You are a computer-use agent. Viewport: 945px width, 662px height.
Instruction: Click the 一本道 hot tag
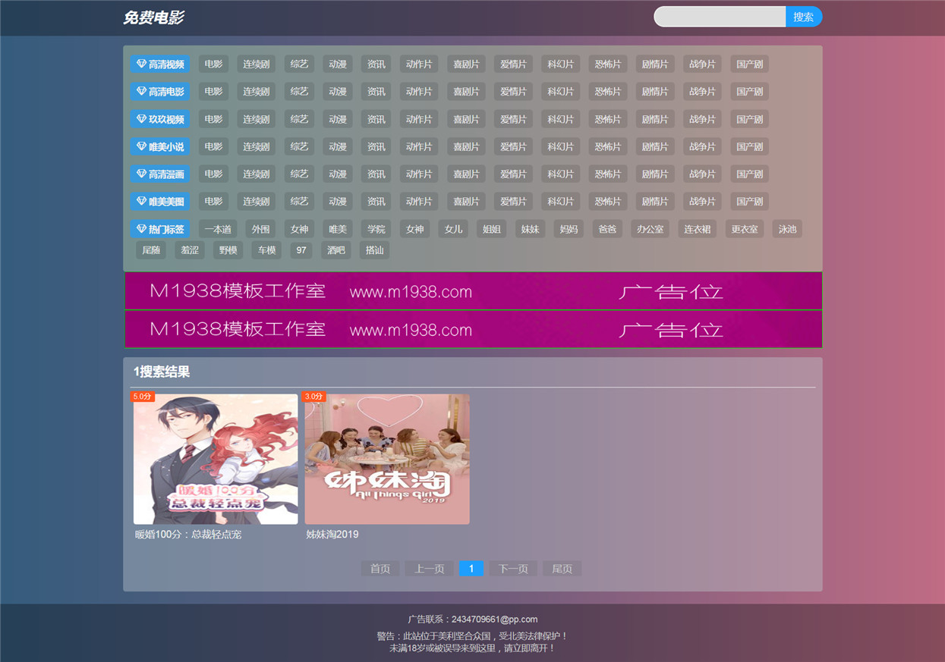tap(218, 229)
